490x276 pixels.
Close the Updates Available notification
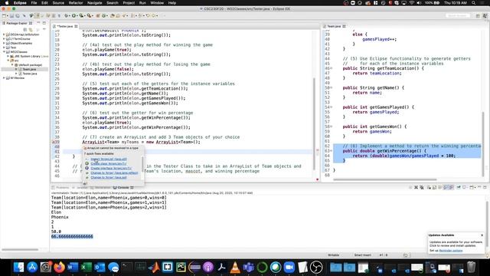482,235
